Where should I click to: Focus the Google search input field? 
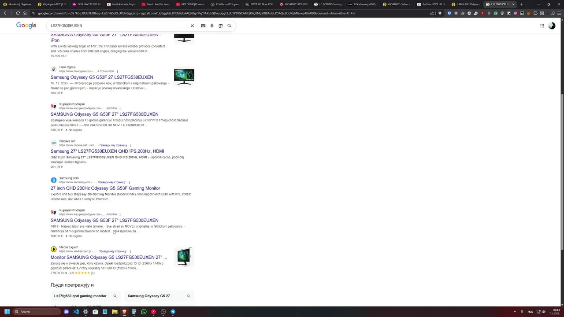click(119, 26)
